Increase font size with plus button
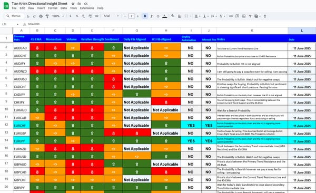The width and height of the screenshot is (316, 193). [138, 16]
